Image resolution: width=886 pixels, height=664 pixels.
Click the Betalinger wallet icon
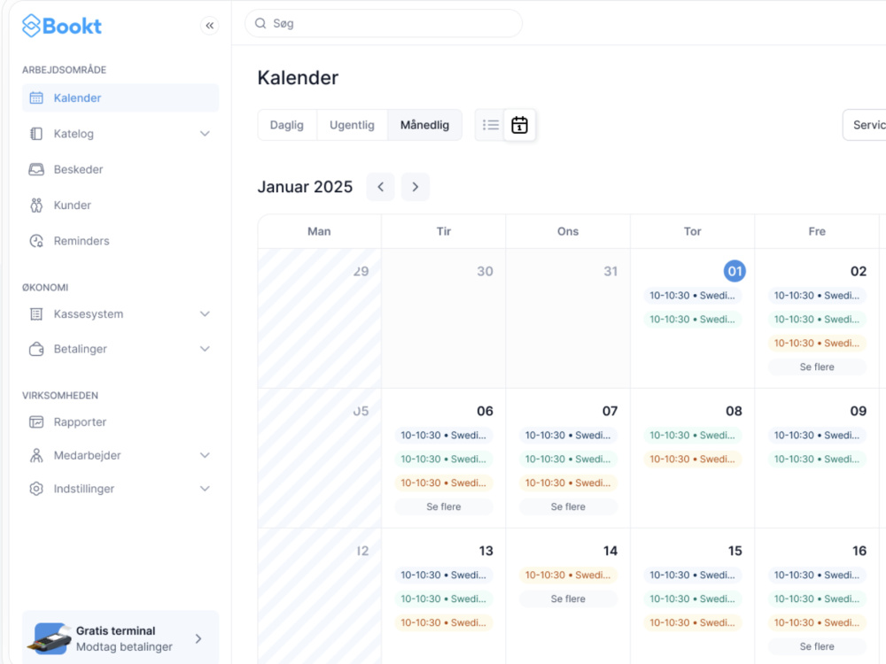[36, 349]
